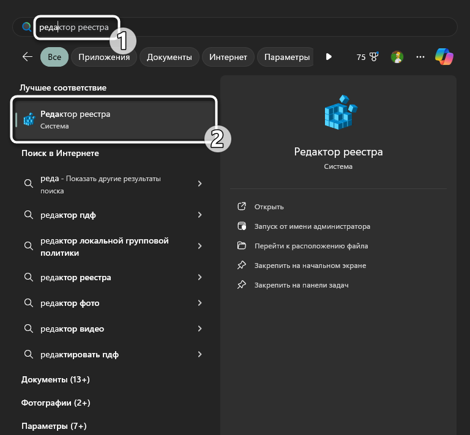Viewport: 470px width, 435px height.
Task: Click 'Поиск в Интернете' section heading
Action: click(60, 153)
